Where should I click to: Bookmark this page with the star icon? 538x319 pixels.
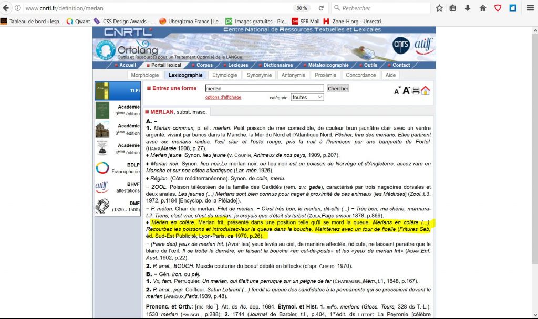pyautogui.click(x=439, y=8)
